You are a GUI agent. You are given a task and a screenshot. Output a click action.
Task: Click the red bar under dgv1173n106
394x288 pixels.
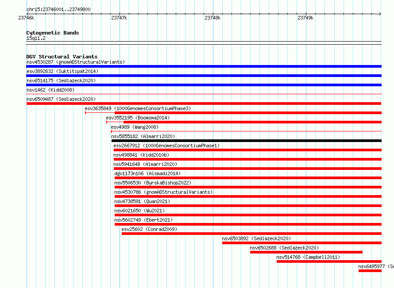(x=248, y=178)
